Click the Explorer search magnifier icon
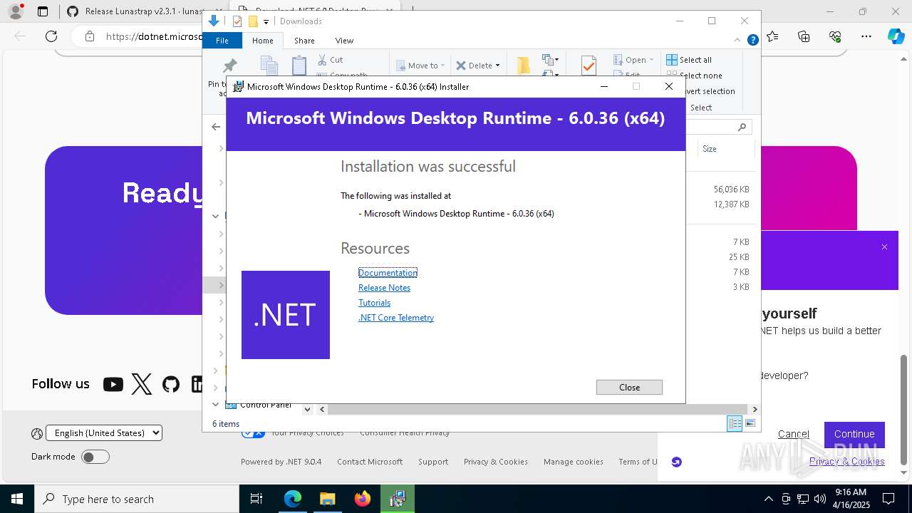This screenshot has height=513, width=912. tap(742, 127)
